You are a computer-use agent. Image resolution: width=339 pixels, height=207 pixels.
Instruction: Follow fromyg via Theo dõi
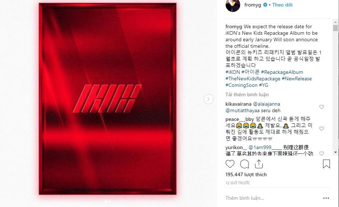pyautogui.click(x=282, y=5)
